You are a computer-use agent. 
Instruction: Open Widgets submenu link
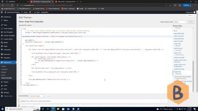point(4,72)
